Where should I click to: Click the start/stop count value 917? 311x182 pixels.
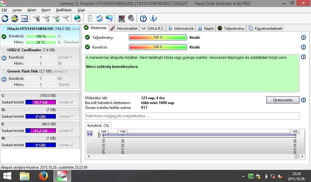click(x=144, y=108)
